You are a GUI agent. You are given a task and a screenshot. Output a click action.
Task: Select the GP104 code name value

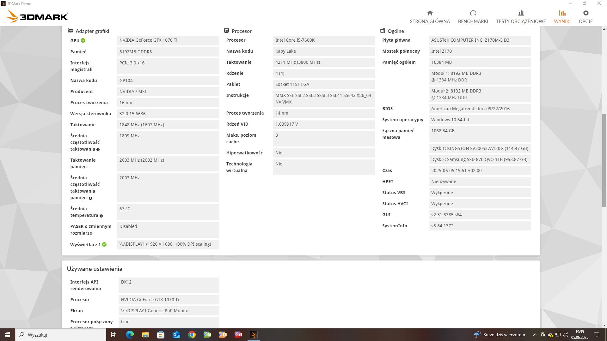coord(168,81)
